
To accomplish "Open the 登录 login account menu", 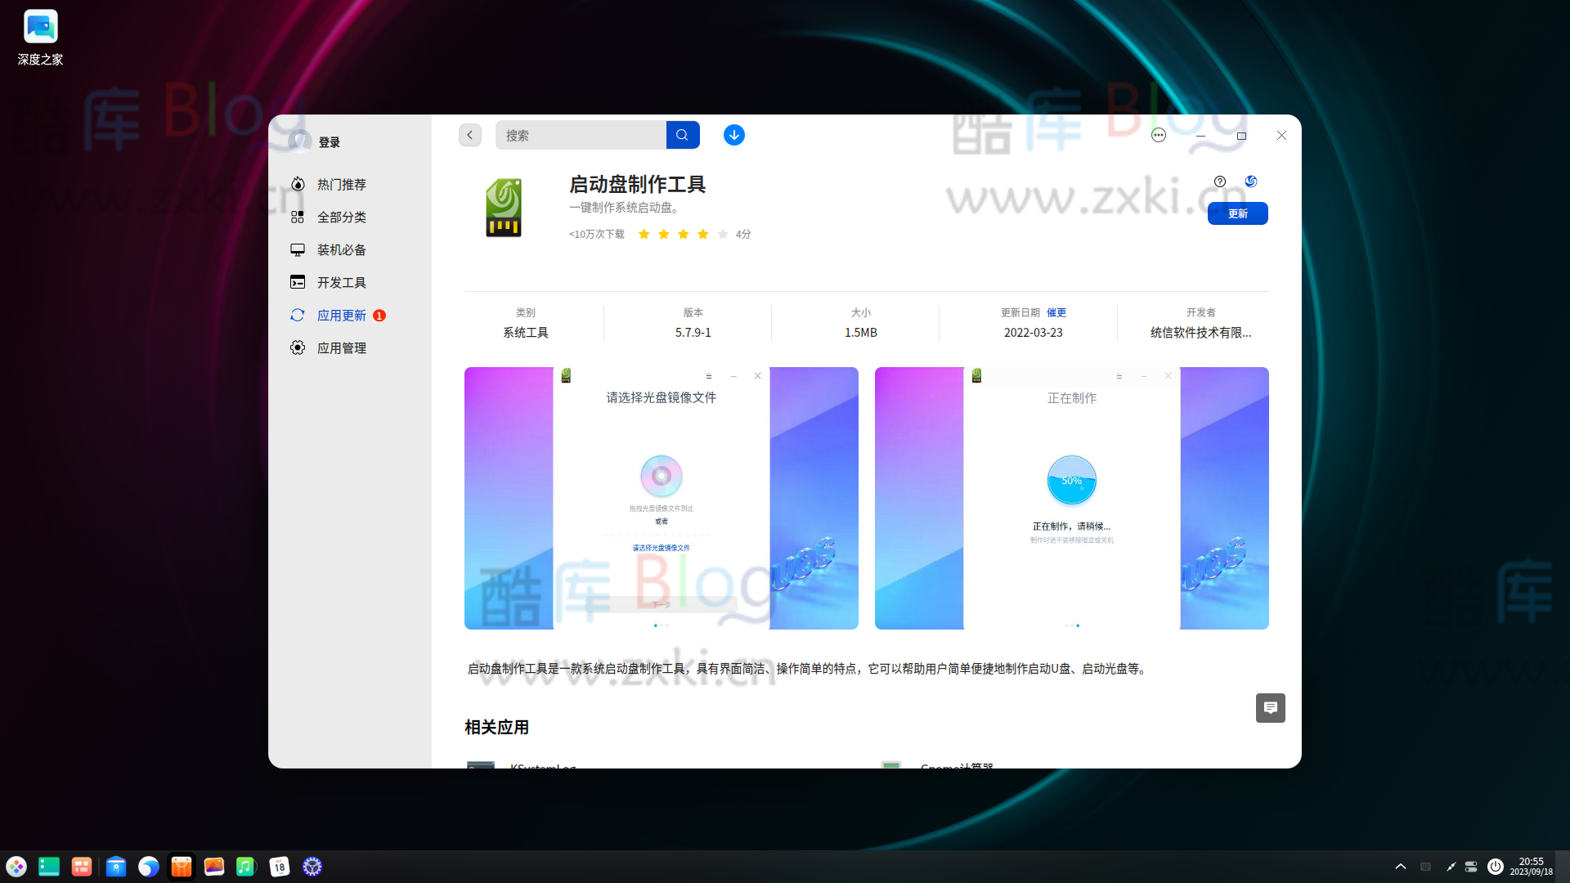I will pos(330,141).
